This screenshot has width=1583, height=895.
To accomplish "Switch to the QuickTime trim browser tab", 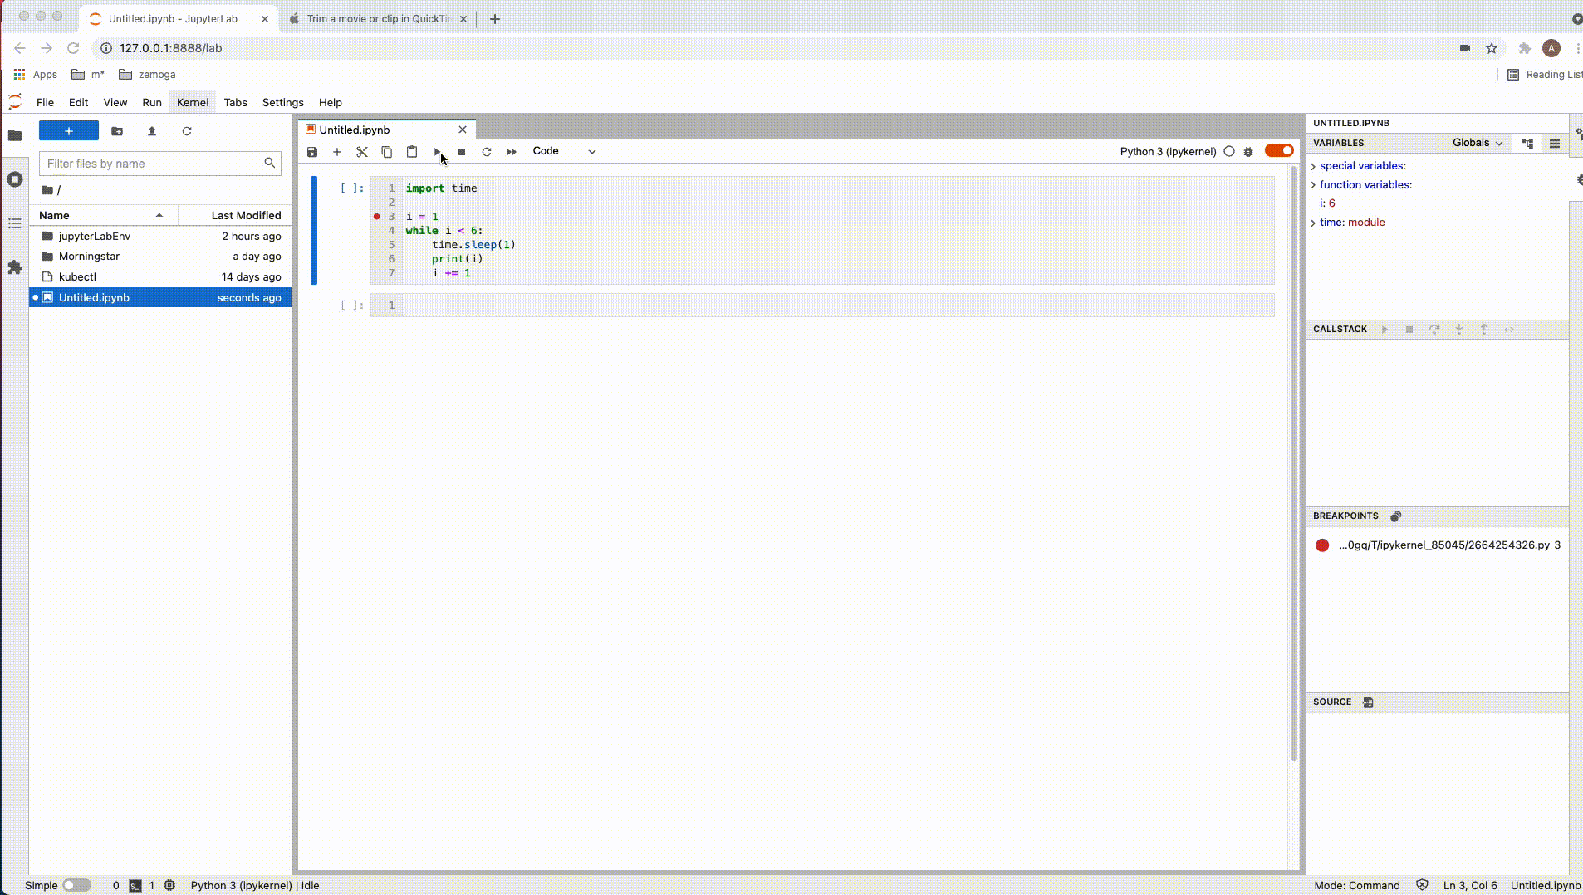I will click(379, 19).
